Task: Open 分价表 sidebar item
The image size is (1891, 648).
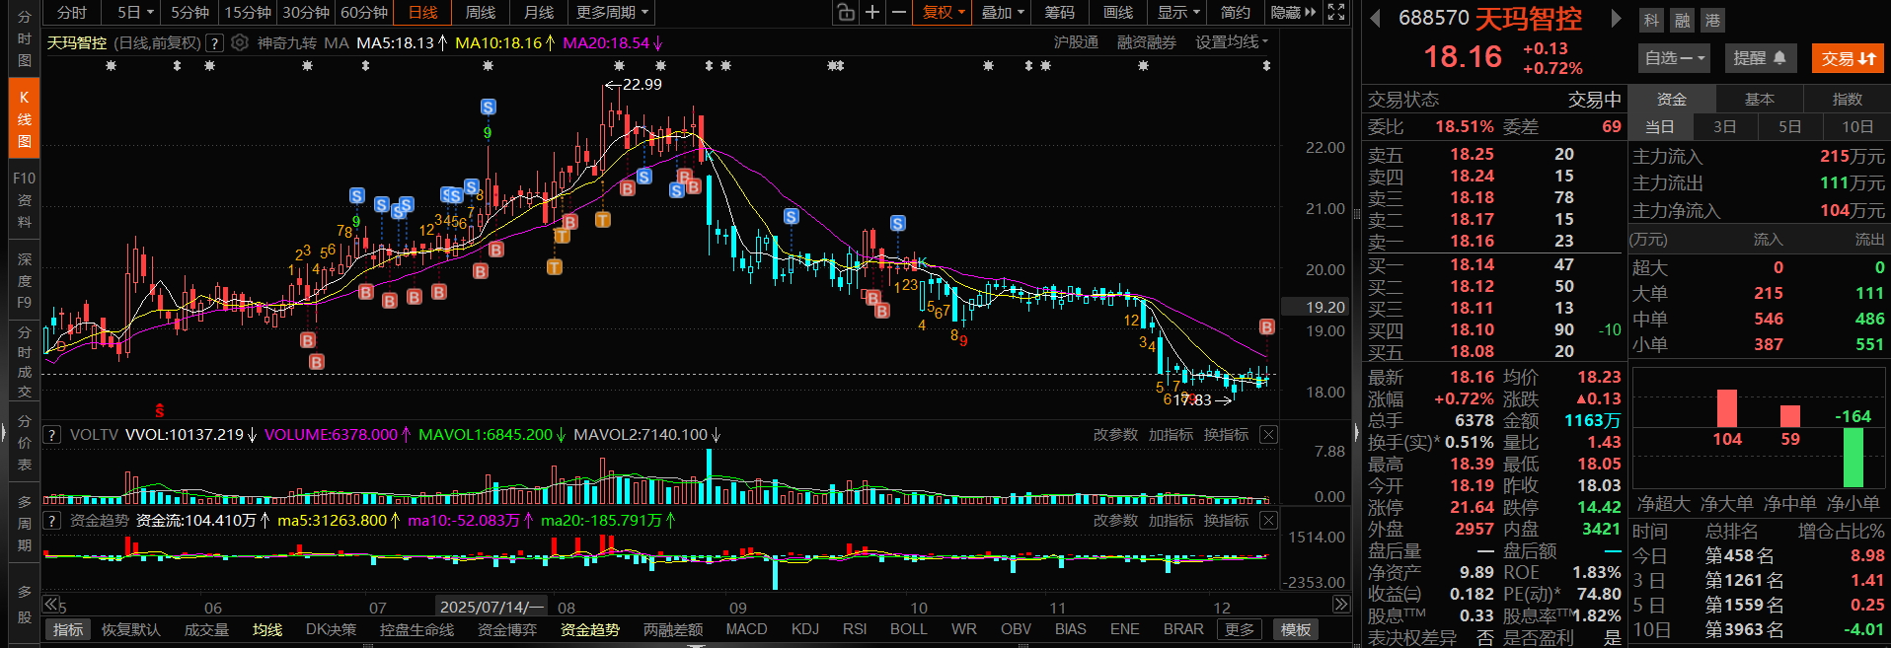Action: click(x=25, y=443)
